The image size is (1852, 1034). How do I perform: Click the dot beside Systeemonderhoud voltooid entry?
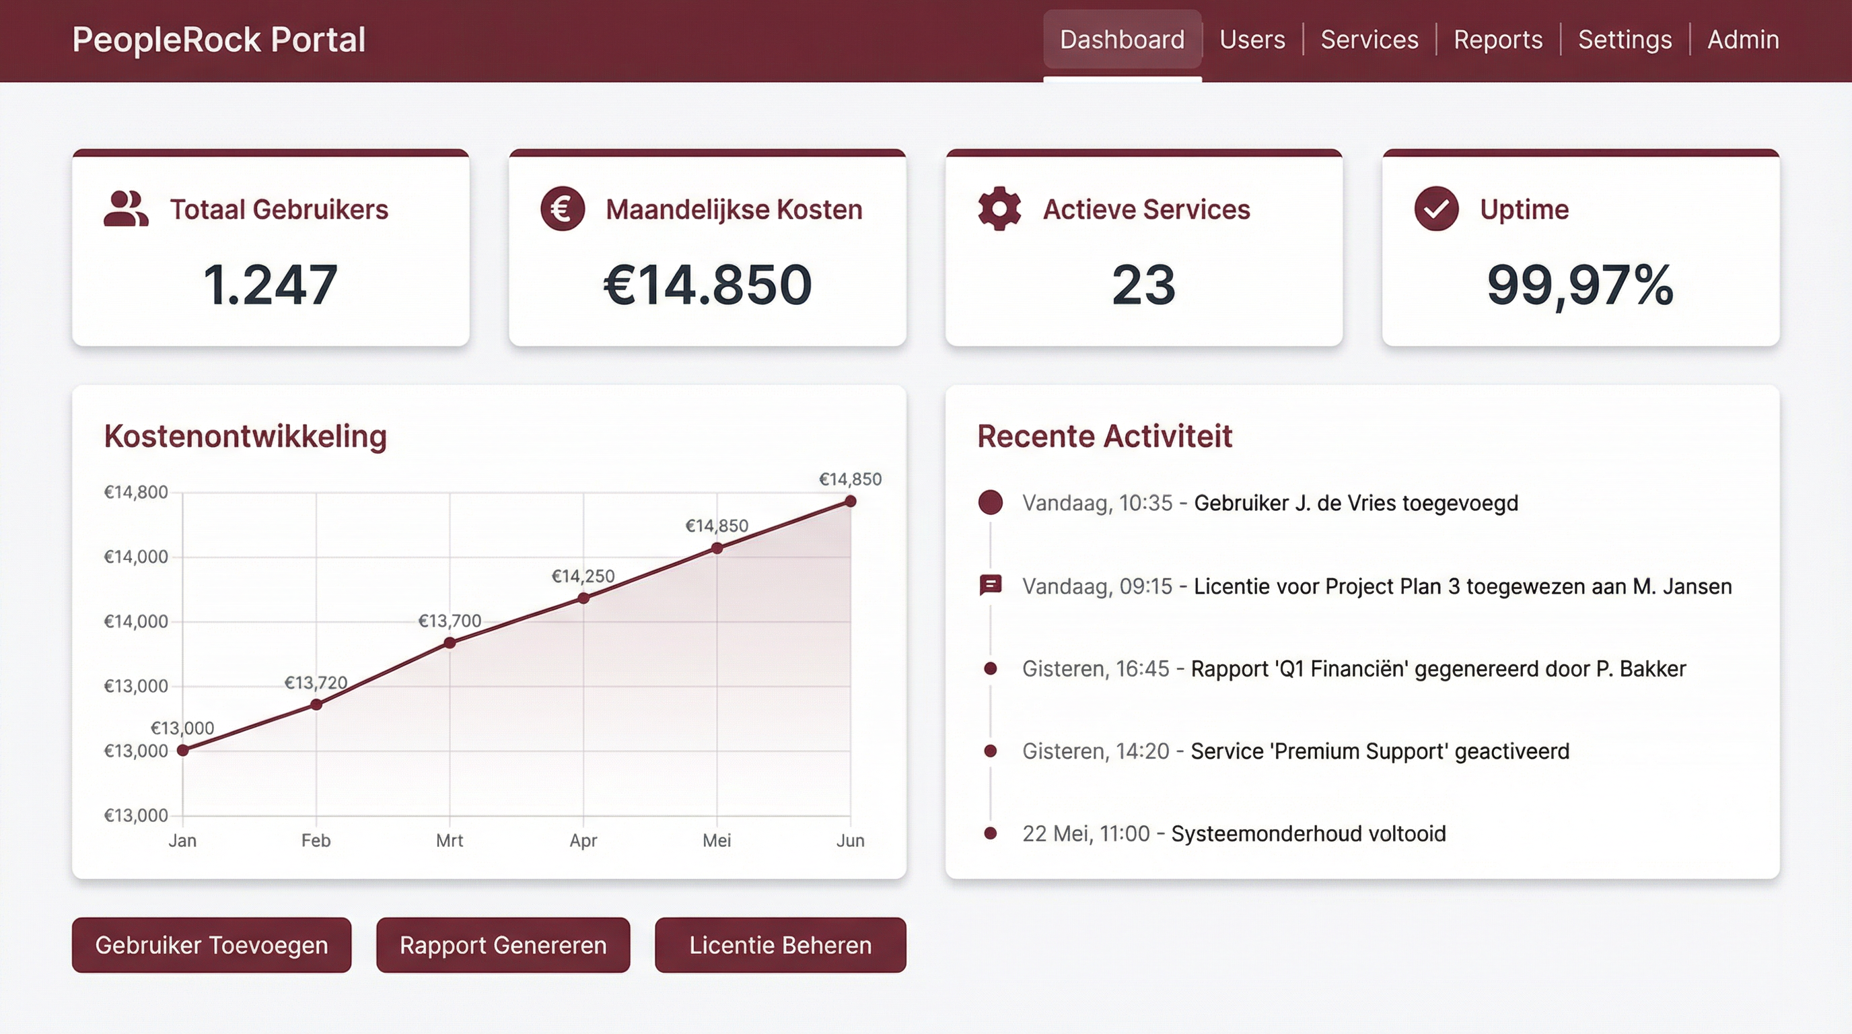click(990, 834)
